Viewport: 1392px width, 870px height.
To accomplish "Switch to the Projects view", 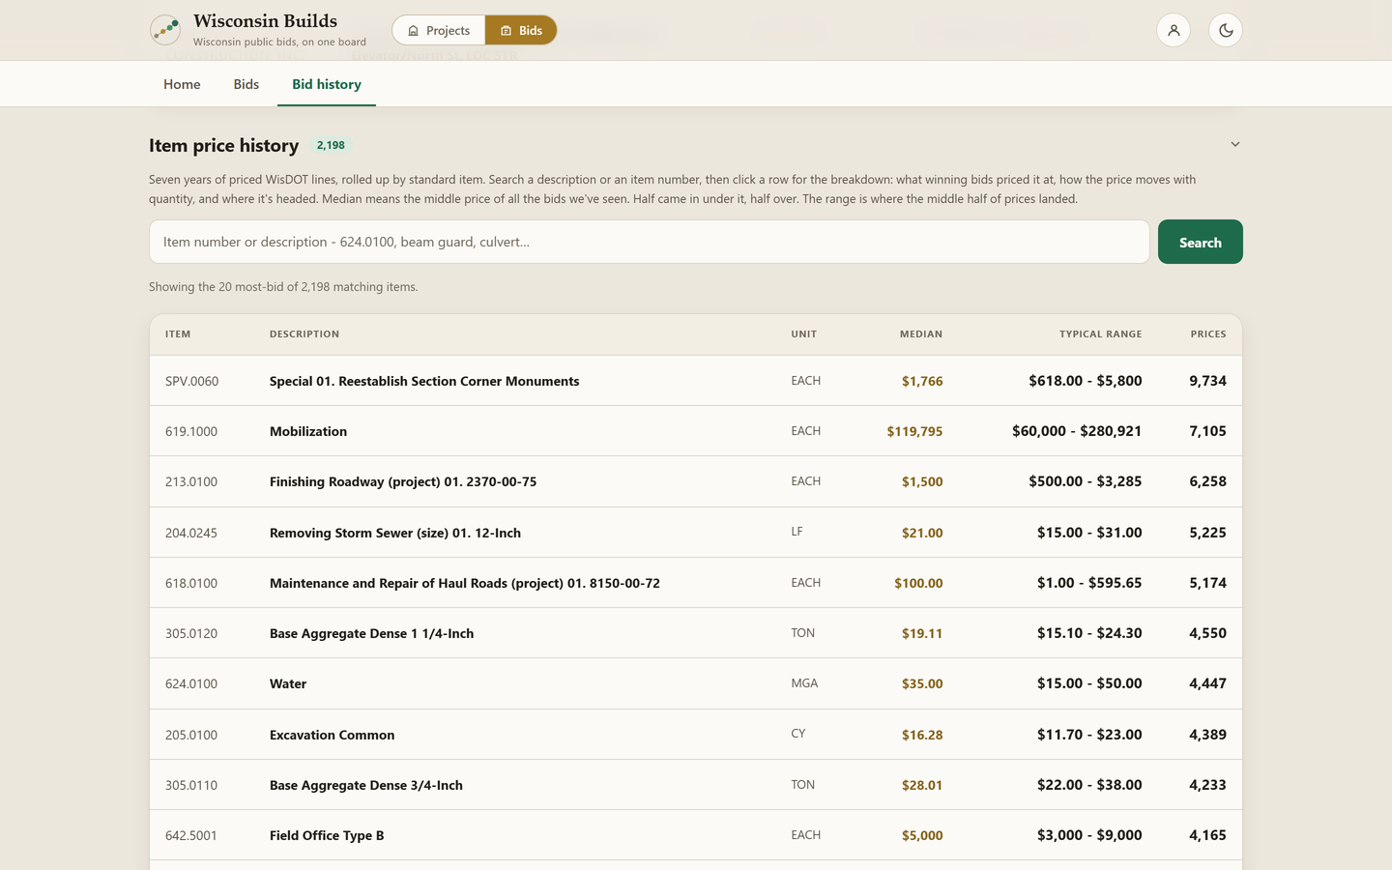I will click(x=439, y=30).
